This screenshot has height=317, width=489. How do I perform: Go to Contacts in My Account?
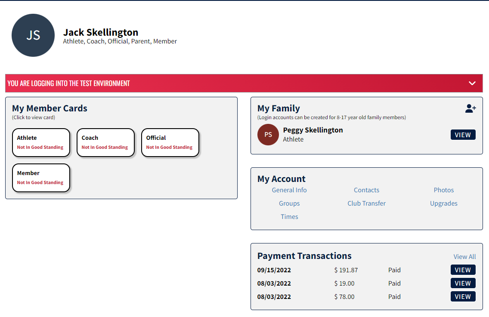tap(366, 190)
